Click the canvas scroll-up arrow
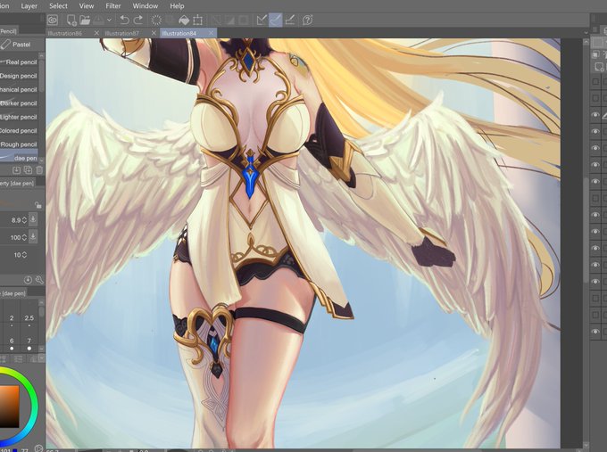This screenshot has height=452, width=607. (586, 42)
